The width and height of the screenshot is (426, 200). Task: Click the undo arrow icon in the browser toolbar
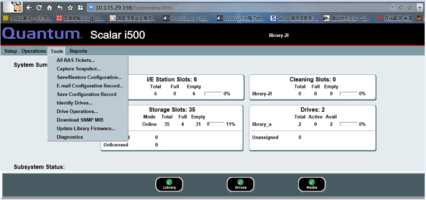(60, 8)
